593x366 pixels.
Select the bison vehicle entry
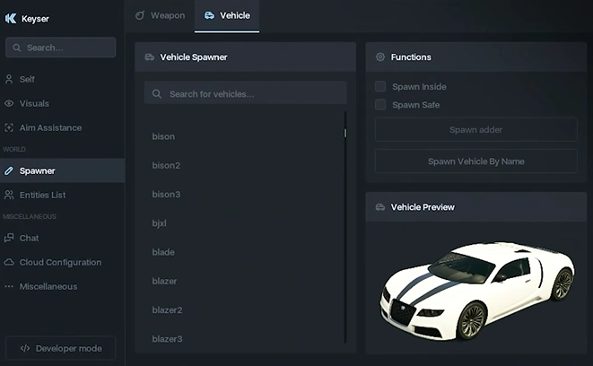[163, 136]
